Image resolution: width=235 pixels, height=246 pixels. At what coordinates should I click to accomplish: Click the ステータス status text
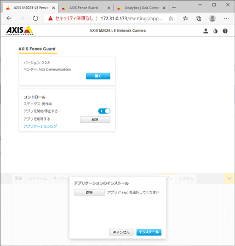[38, 104]
